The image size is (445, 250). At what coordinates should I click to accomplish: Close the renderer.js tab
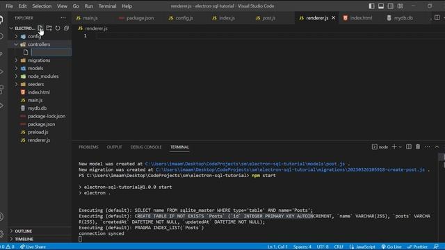click(334, 18)
